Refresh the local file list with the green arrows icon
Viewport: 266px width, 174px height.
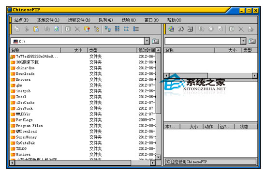(57, 29)
